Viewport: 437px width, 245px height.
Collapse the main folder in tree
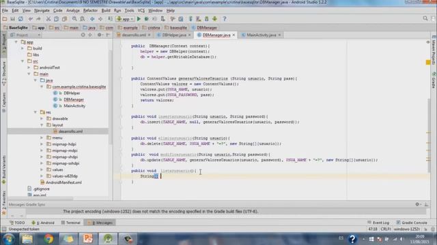click(x=29, y=74)
